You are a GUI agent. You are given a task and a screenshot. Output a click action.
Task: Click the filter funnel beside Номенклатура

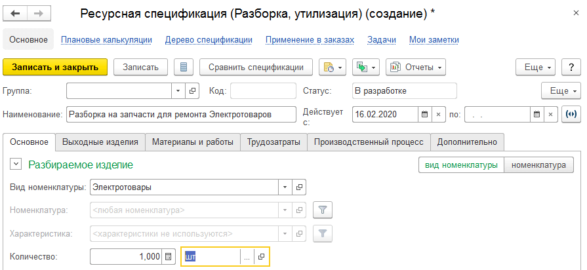[322, 210]
